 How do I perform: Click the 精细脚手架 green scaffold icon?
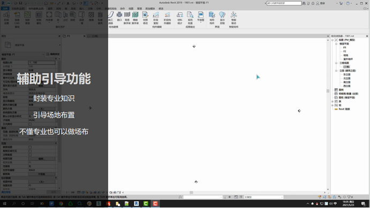point(135,18)
